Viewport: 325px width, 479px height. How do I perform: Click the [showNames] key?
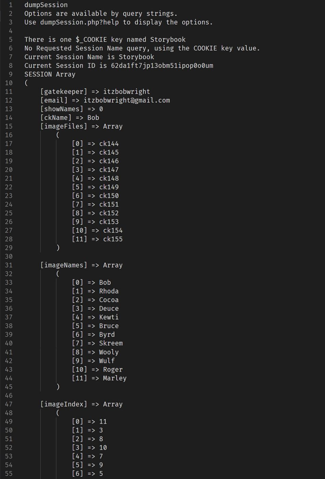tap(62, 109)
